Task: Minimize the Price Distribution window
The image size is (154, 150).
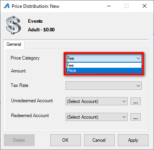Action: pos(109,6)
